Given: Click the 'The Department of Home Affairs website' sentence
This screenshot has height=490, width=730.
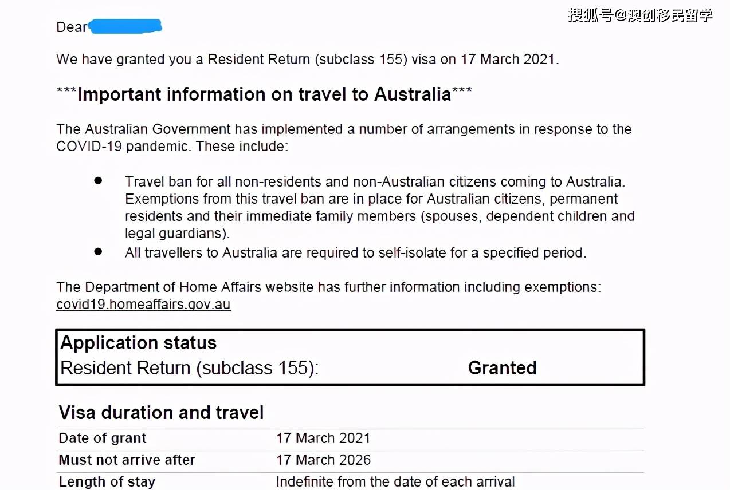Looking at the screenshot, I should [x=328, y=287].
